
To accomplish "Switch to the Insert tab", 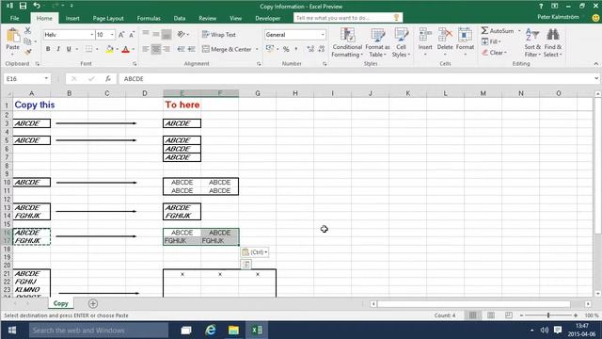I will [x=72, y=18].
